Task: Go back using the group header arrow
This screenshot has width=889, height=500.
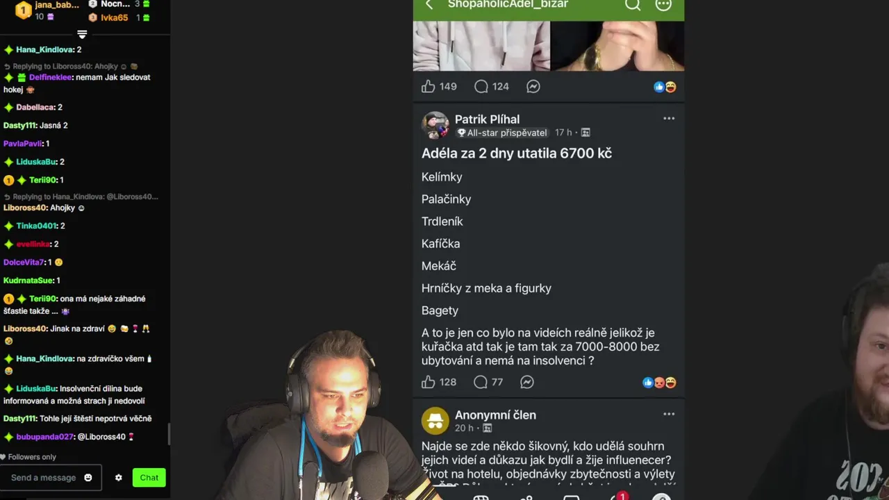Action: (x=429, y=5)
